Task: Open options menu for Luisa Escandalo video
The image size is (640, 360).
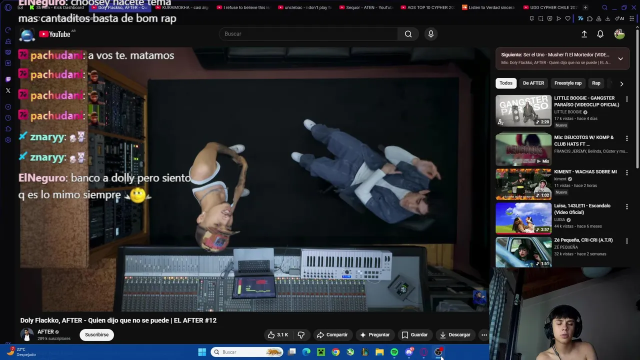Action: [x=626, y=206]
